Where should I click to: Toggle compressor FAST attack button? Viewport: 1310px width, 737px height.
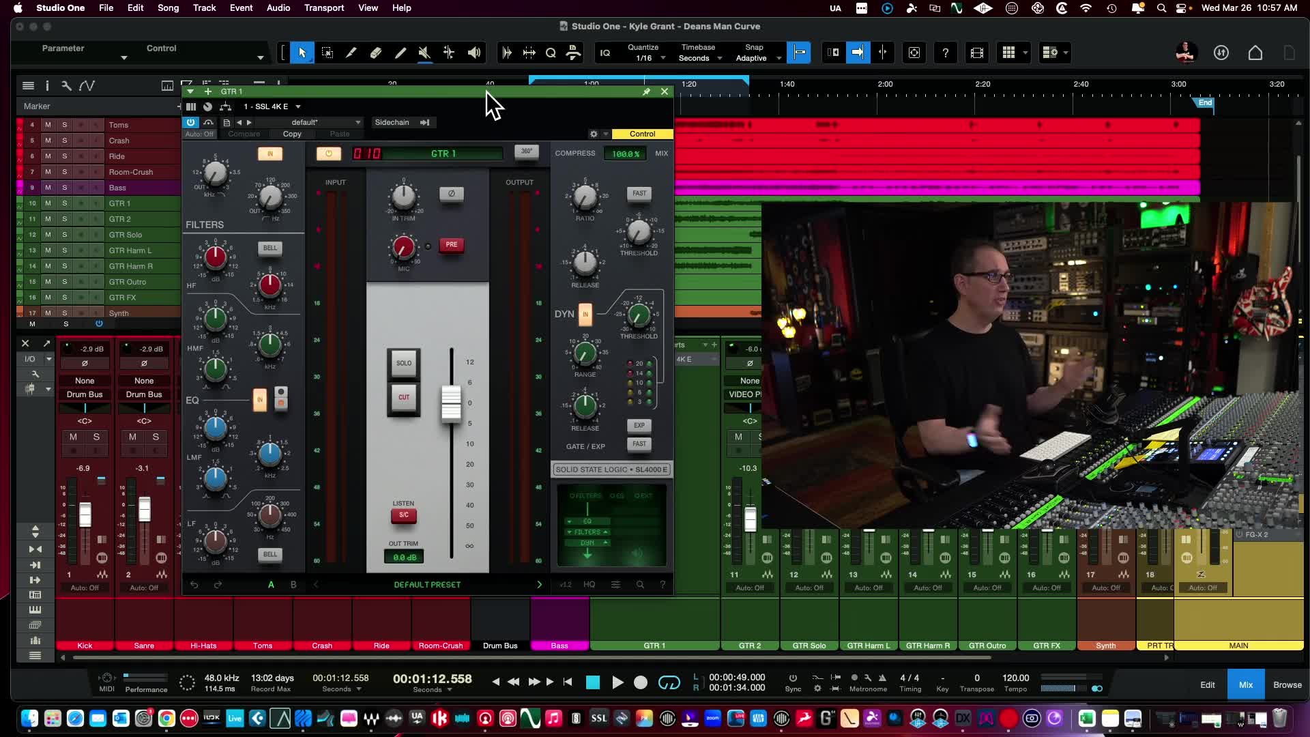tap(639, 194)
